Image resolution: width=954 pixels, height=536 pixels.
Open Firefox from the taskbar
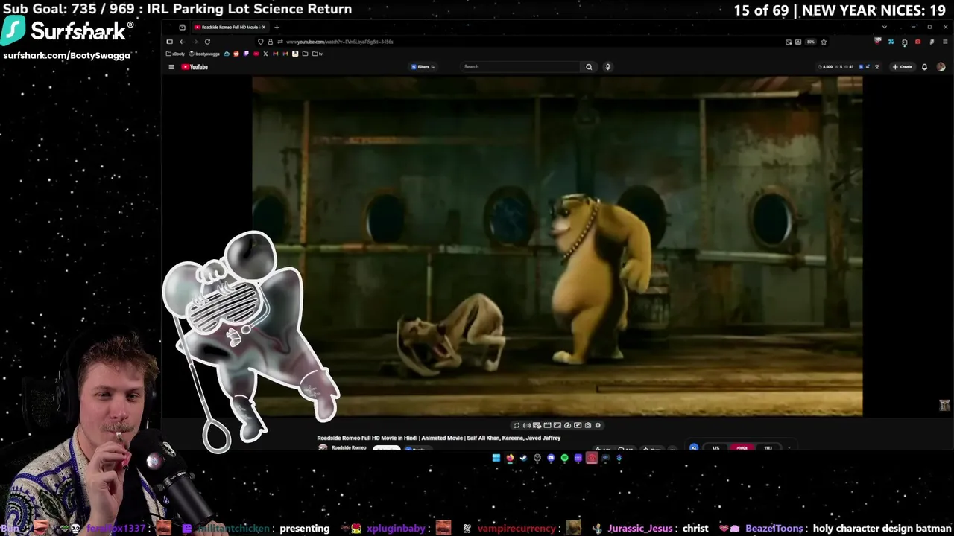[510, 458]
